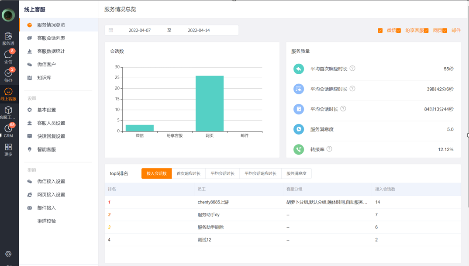Go to 客服会话列表 page
The width and height of the screenshot is (469, 266).
(51, 38)
